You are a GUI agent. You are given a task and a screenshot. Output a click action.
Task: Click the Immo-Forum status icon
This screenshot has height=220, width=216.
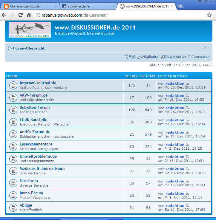13,195
